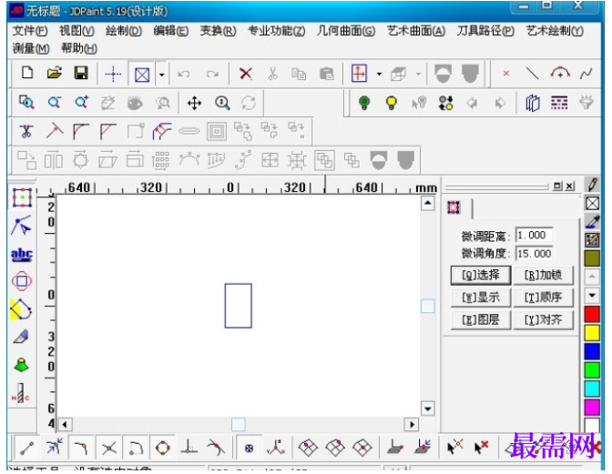
Task: Select the spline curve tool
Action: (x=586, y=74)
